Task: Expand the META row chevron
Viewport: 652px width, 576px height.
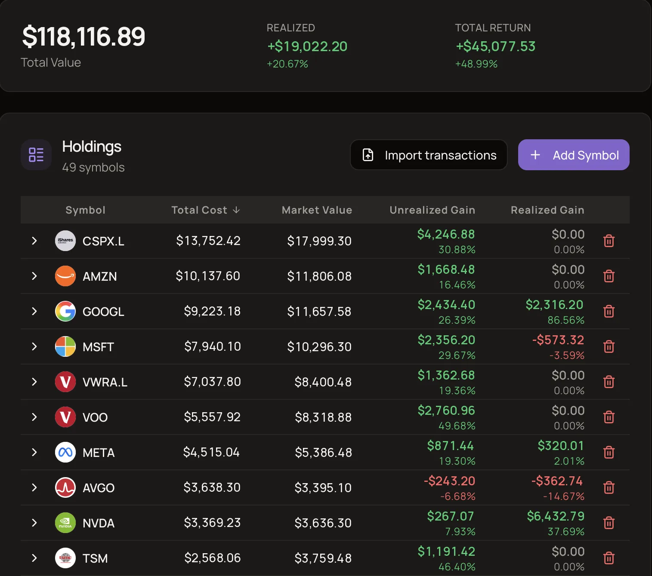Action: 34,452
